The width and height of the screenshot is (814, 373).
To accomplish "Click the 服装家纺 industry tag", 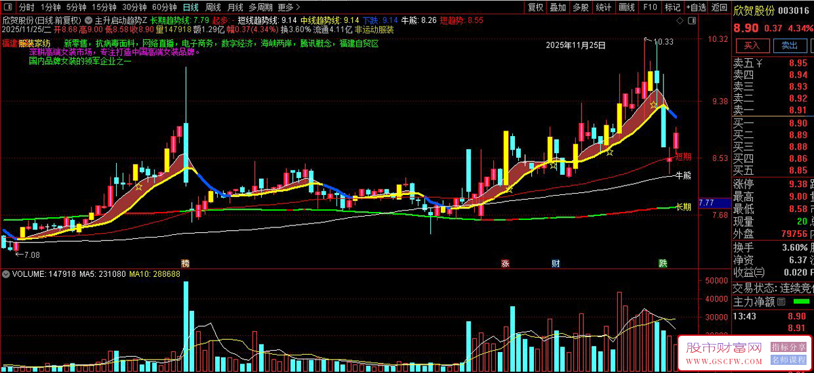I will pos(35,43).
